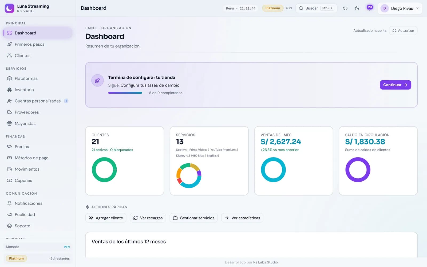The height and width of the screenshot is (267, 427).
Task: Click the setup progress bar
Action: point(125,93)
